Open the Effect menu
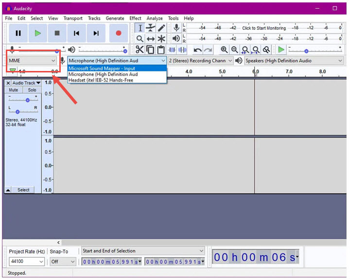Image resolution: width=350 pixels, height=279 pixels. pos(135,18)
